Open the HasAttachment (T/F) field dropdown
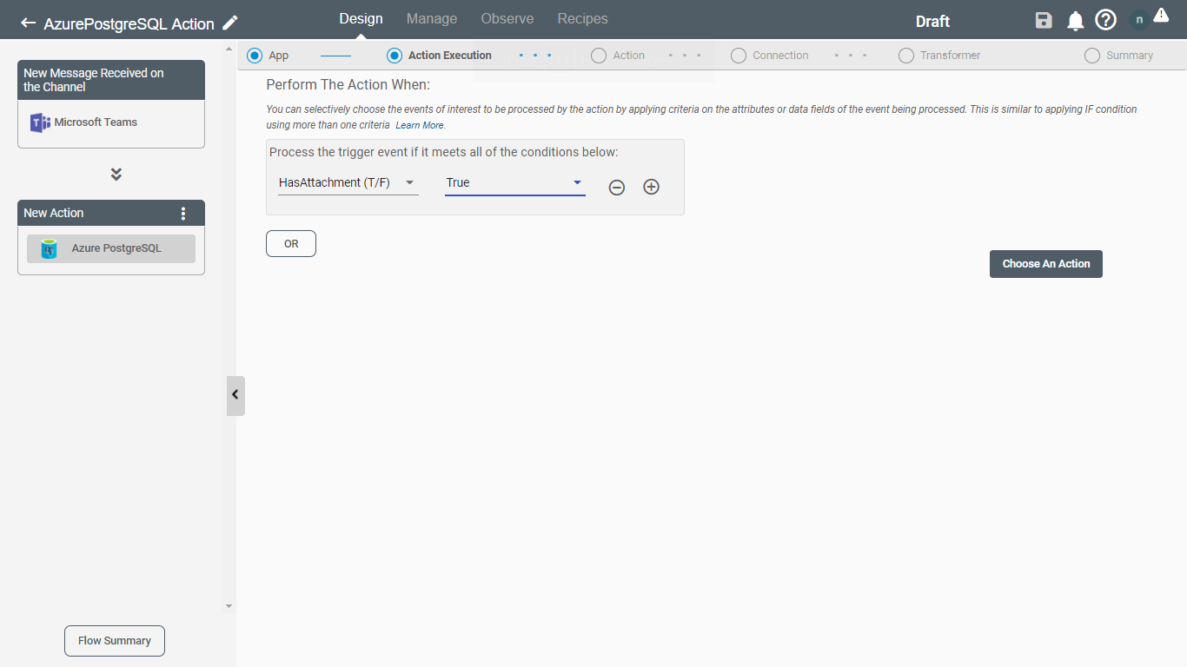1187x667 pixels. pyautogui.click(x=348, y=182)
